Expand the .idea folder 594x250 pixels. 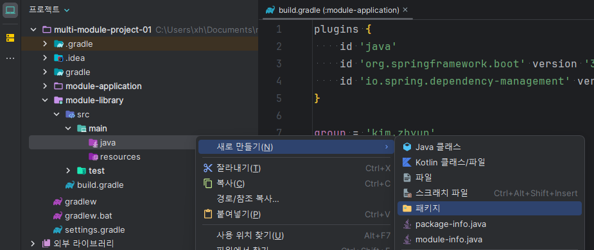tap(45, 58)
